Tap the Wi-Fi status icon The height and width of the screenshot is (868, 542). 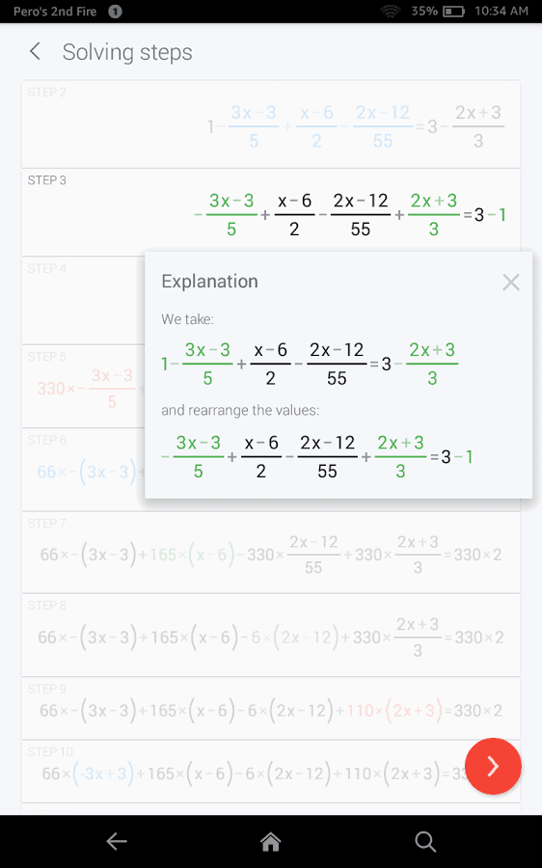[391, 11]
